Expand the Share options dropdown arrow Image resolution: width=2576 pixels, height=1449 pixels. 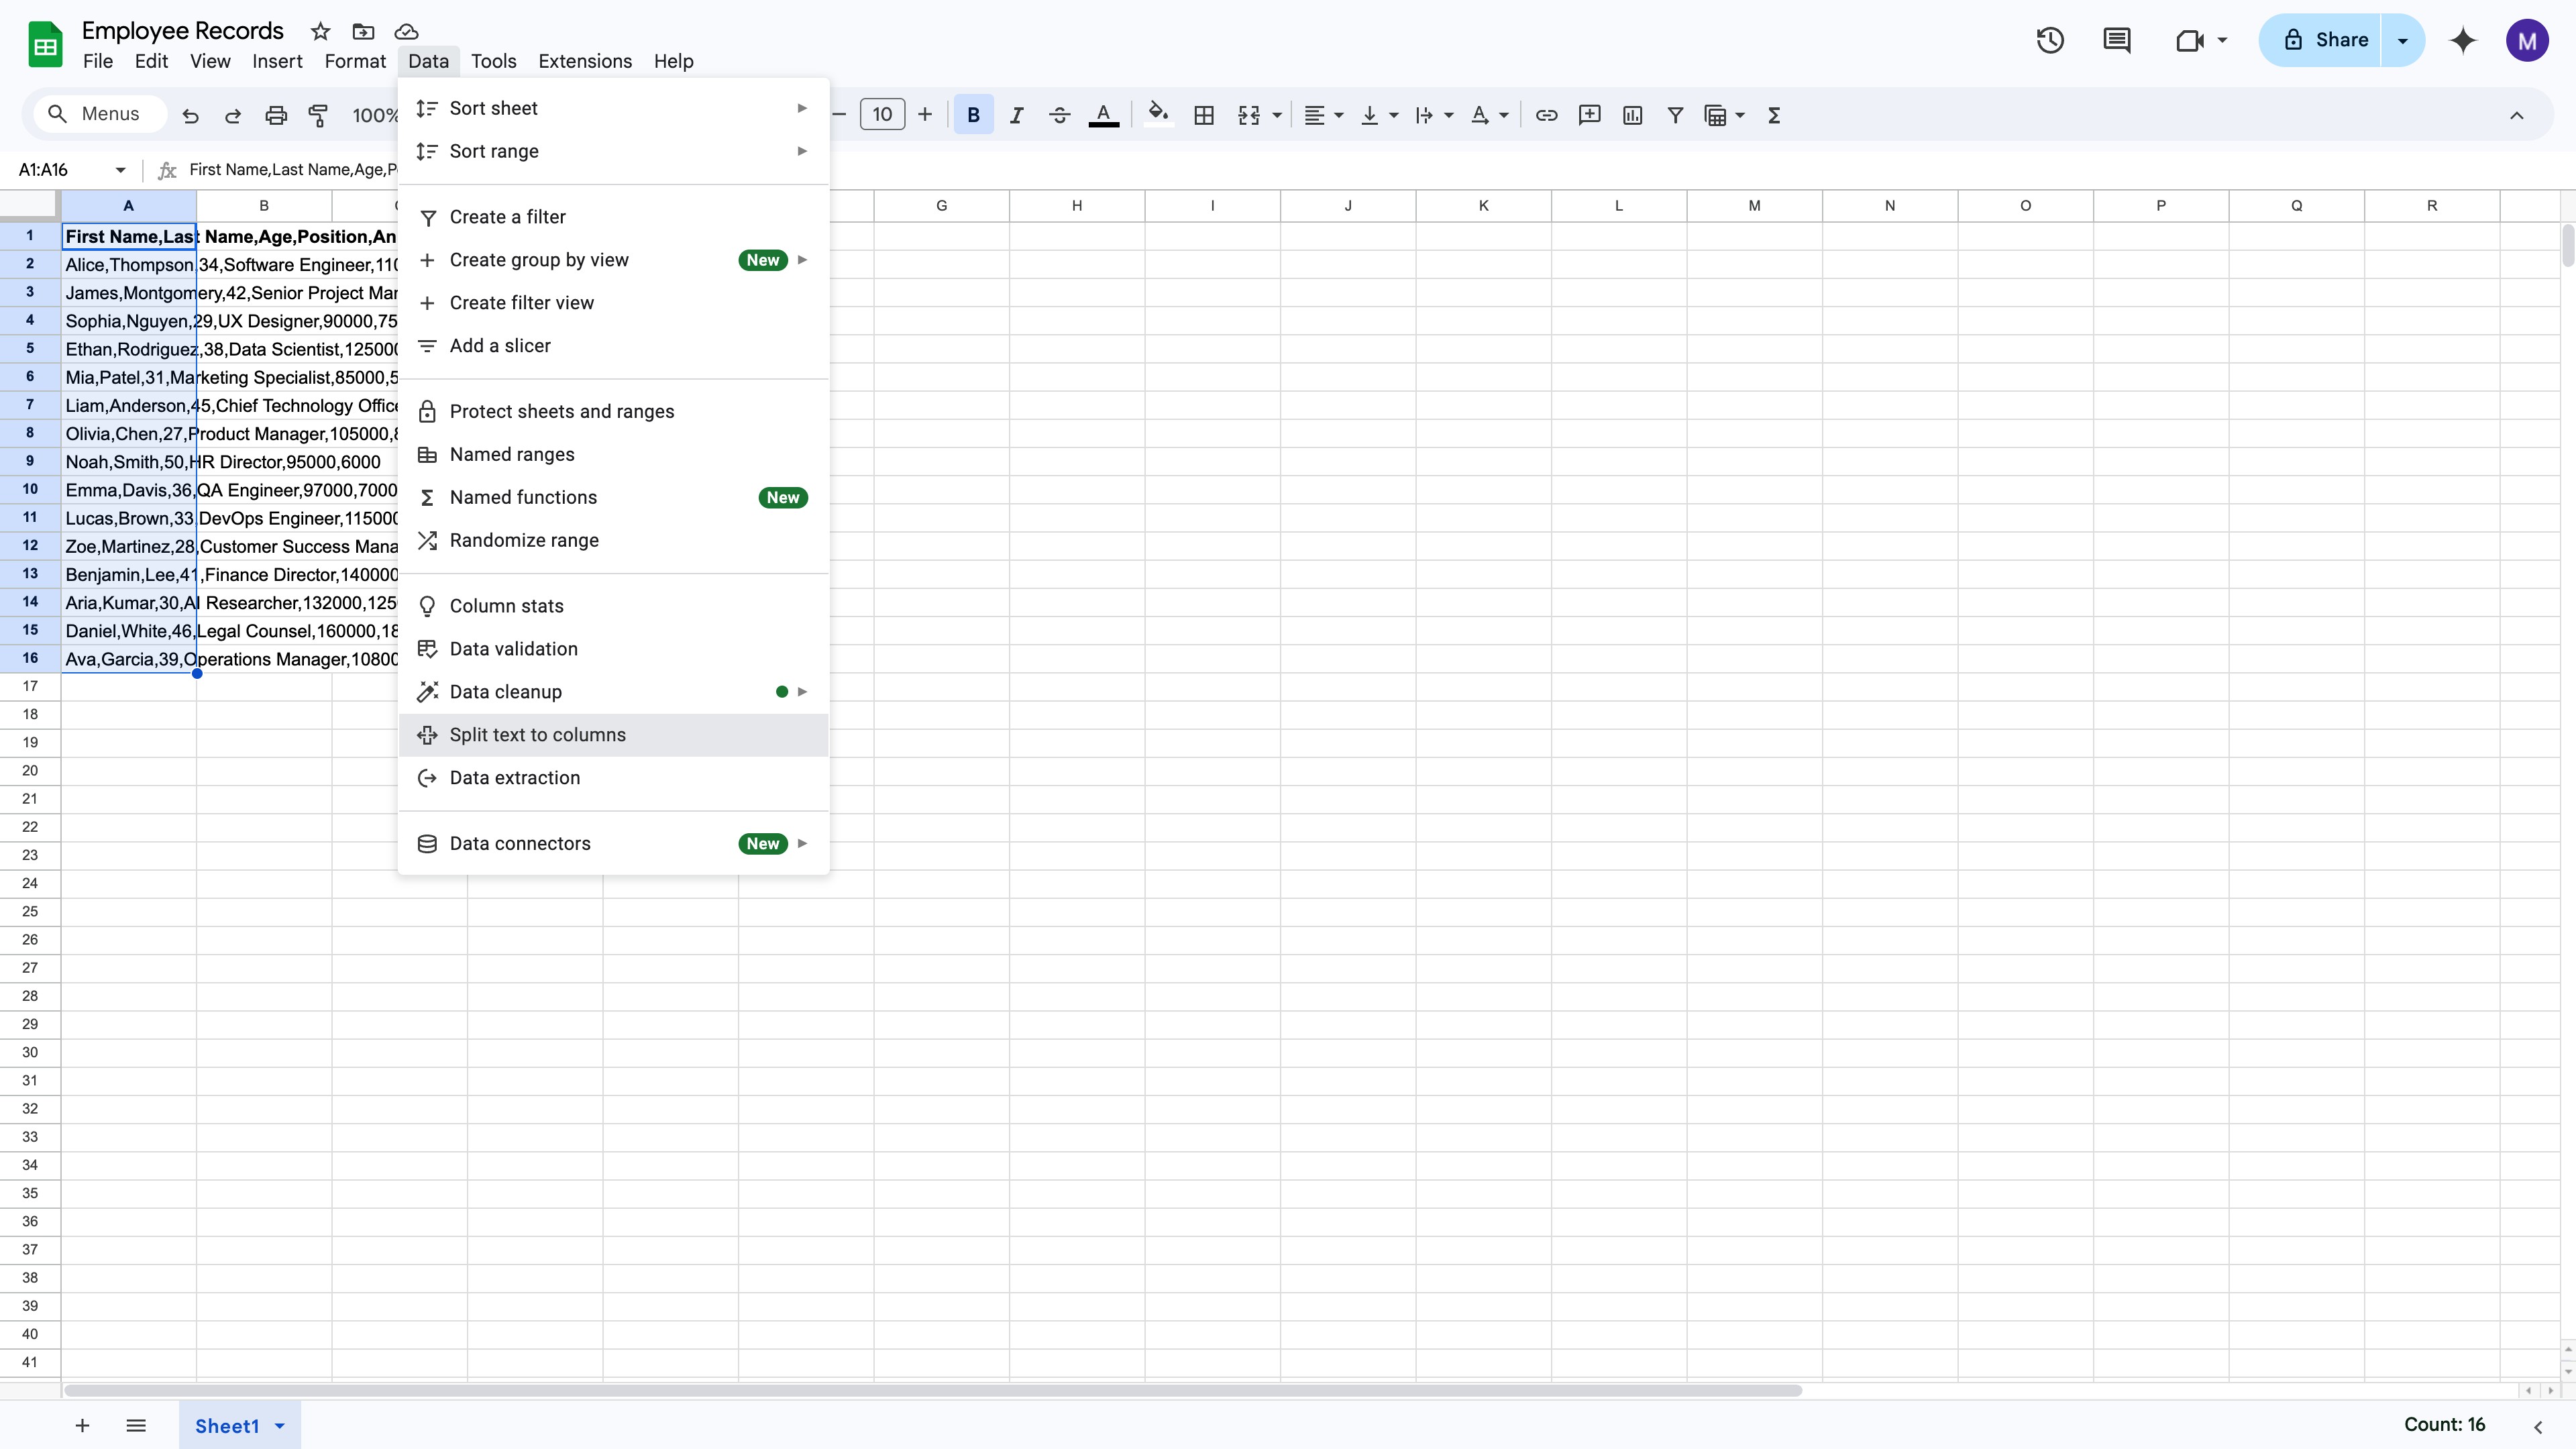point(2403,40)
